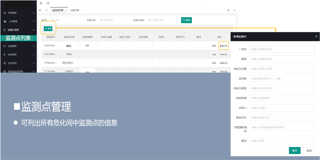Click the 新增监测点 dialog title
320x160 pixels.
[x=240, y=36]
